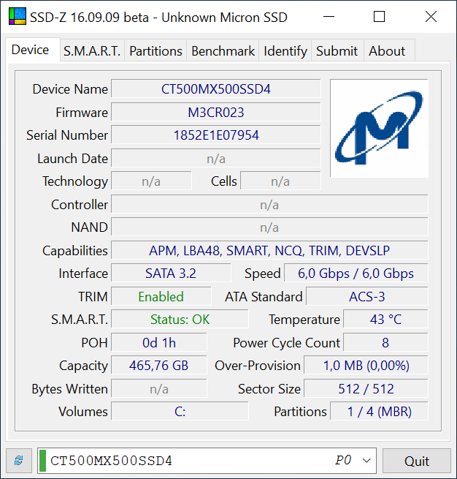457x479 pixels.
Task: Open the Partitions tab
Action: click(155, 50)
